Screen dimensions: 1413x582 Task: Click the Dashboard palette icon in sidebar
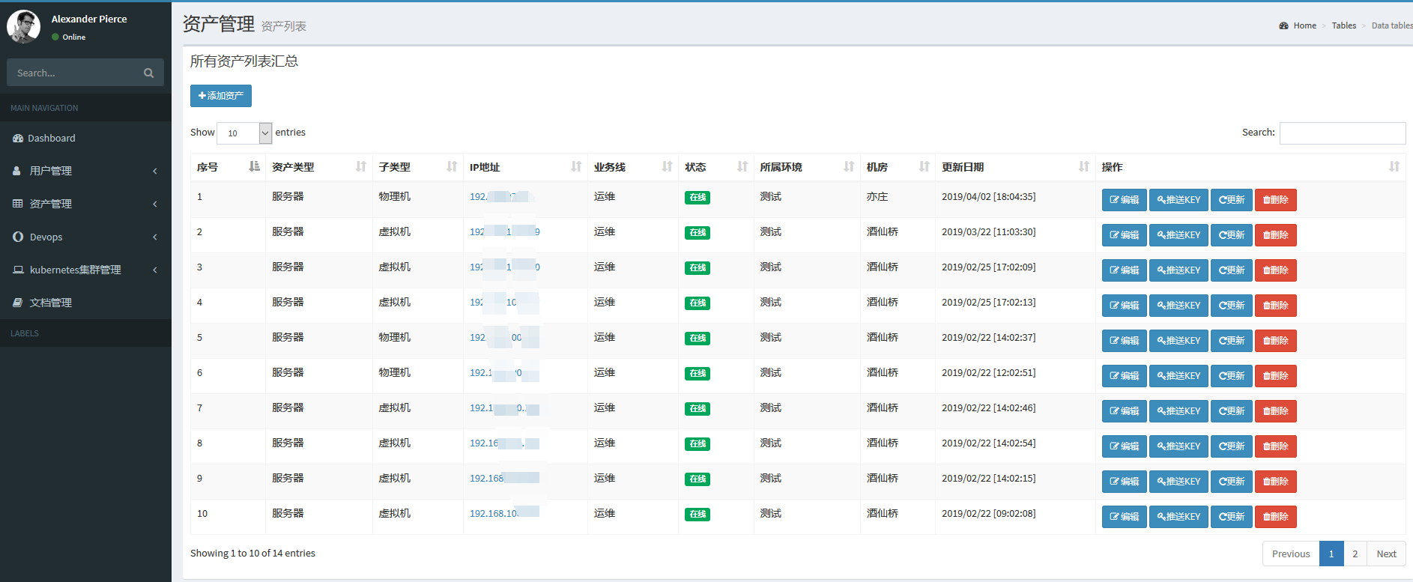coord(18,139)
